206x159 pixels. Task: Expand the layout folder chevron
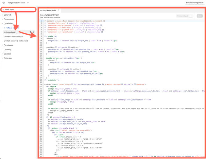(x=2, y=15)
